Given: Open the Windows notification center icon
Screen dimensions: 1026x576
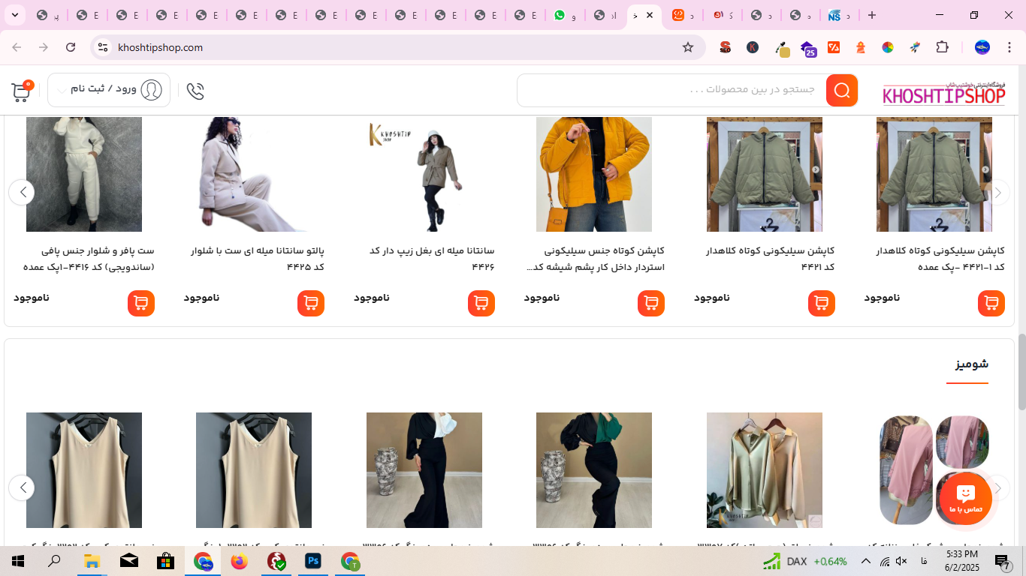Looking at the screenshot, I should click(x=1003, y=561).
